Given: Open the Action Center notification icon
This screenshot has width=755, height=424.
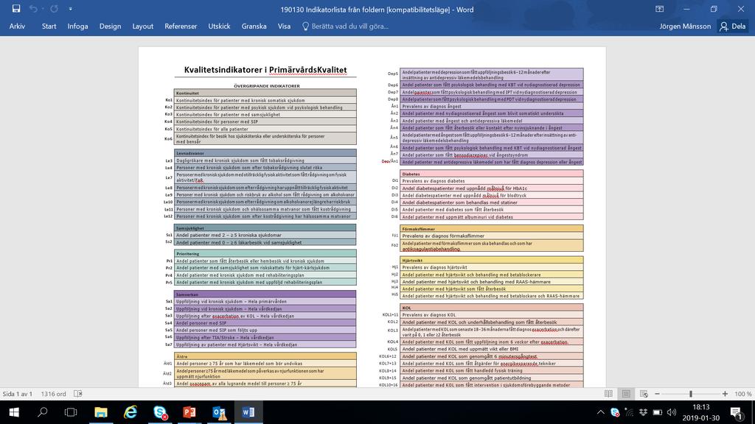Looking at the screenshot, I should tap(736, 412).
